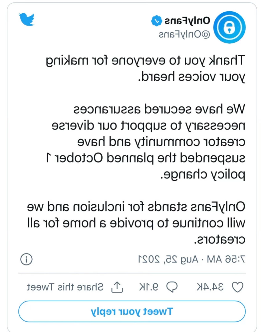Click the 'We have secured assurances' line
The image size is (264, 332).
tap(159, 109)
